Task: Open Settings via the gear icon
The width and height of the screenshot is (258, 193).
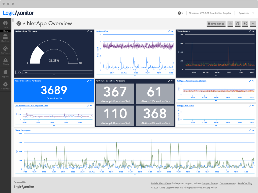Action: [5, 85]
